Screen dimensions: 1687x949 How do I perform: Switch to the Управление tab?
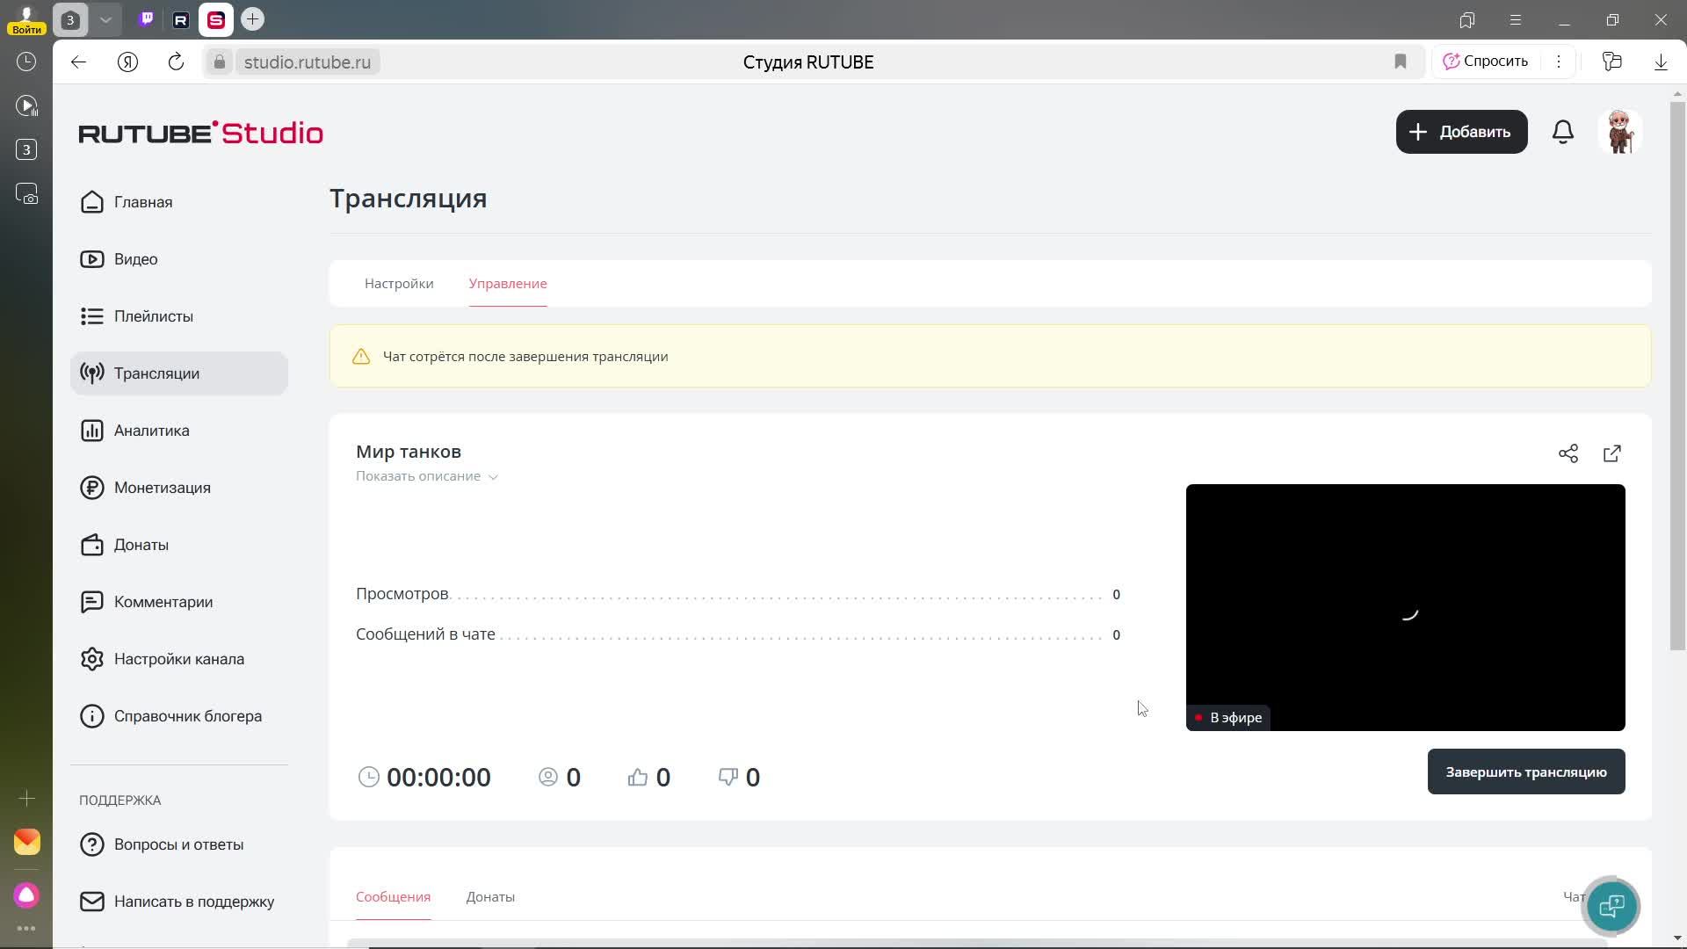click(508, 284)
